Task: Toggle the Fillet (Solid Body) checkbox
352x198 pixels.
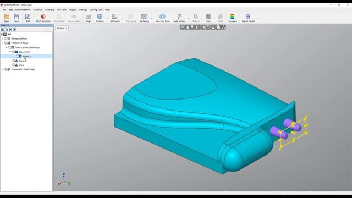Action: (x=6, y=43)
